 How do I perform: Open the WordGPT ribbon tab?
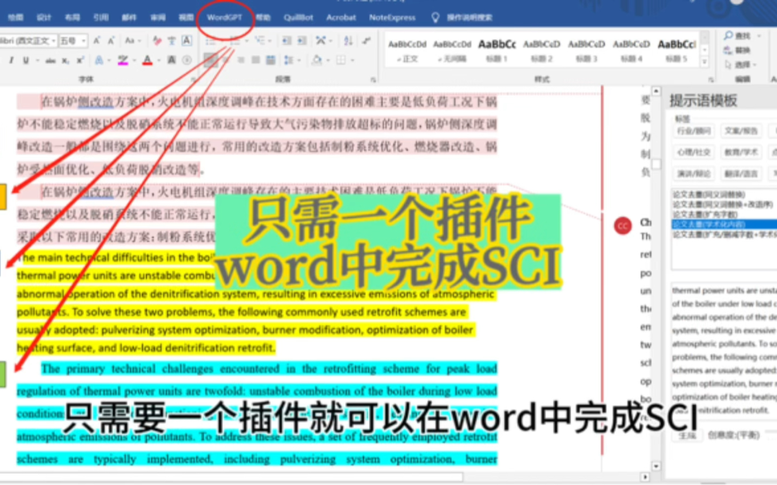[224, 17]
